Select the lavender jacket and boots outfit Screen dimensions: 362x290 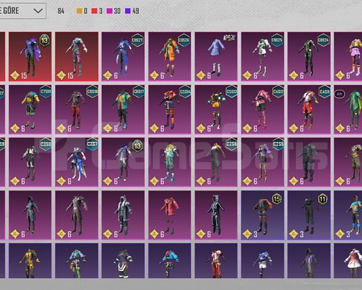coord(216,57)
